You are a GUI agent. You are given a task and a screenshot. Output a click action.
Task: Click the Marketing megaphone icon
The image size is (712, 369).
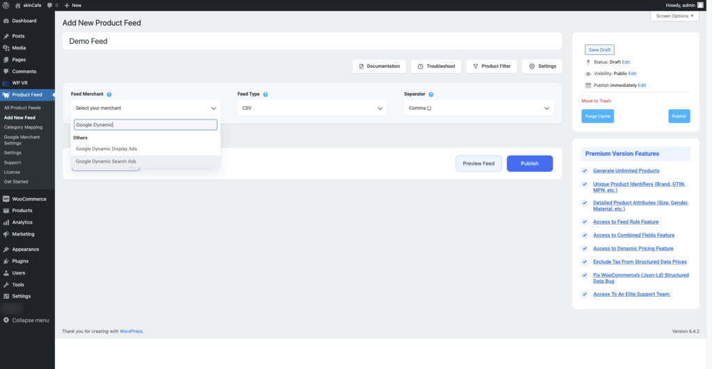pos(6,234)
